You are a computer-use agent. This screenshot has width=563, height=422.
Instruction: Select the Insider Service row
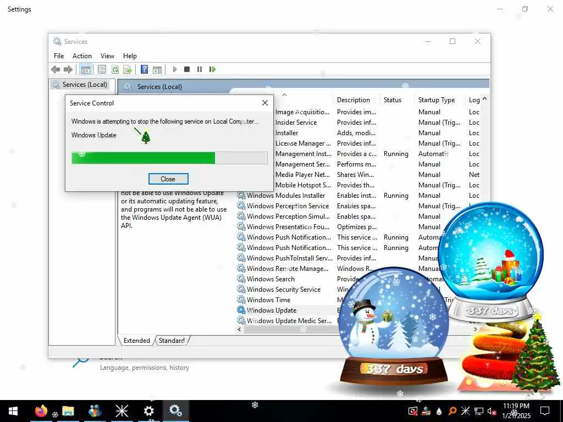377,123
